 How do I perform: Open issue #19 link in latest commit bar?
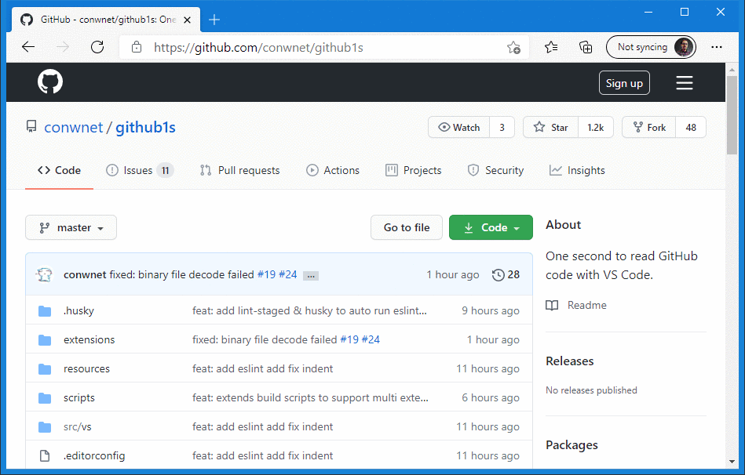tap(267, 275)
